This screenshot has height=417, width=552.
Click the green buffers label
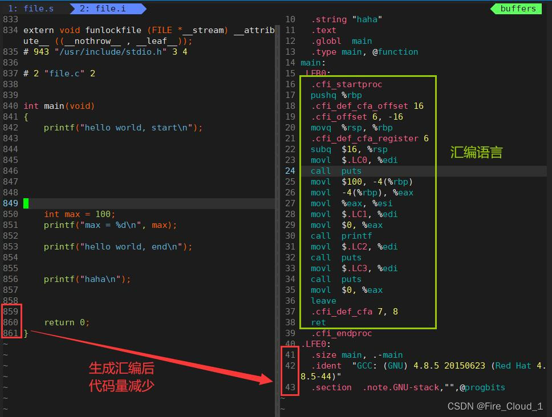pyautogui.click(x=518, y=9)
